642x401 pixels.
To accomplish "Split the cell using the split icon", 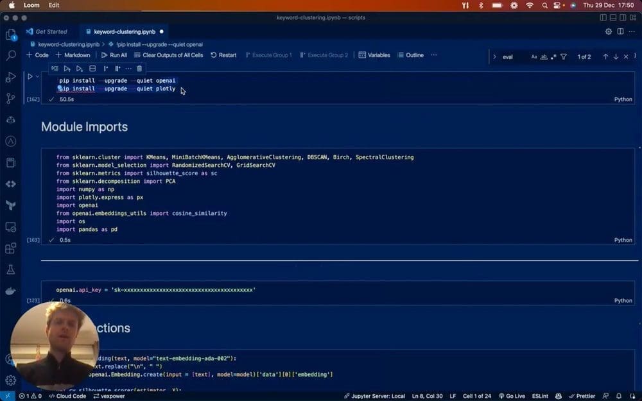I will pos(92,68).
